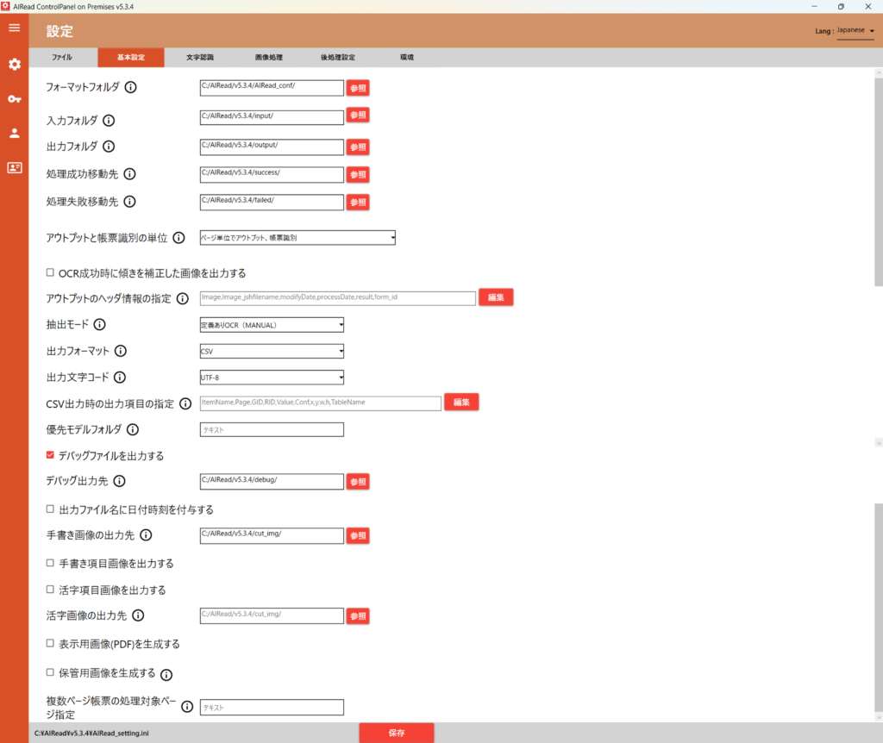883x743 pixels.
Task: Open the 抽出モード dropdown
Action: 272,325
